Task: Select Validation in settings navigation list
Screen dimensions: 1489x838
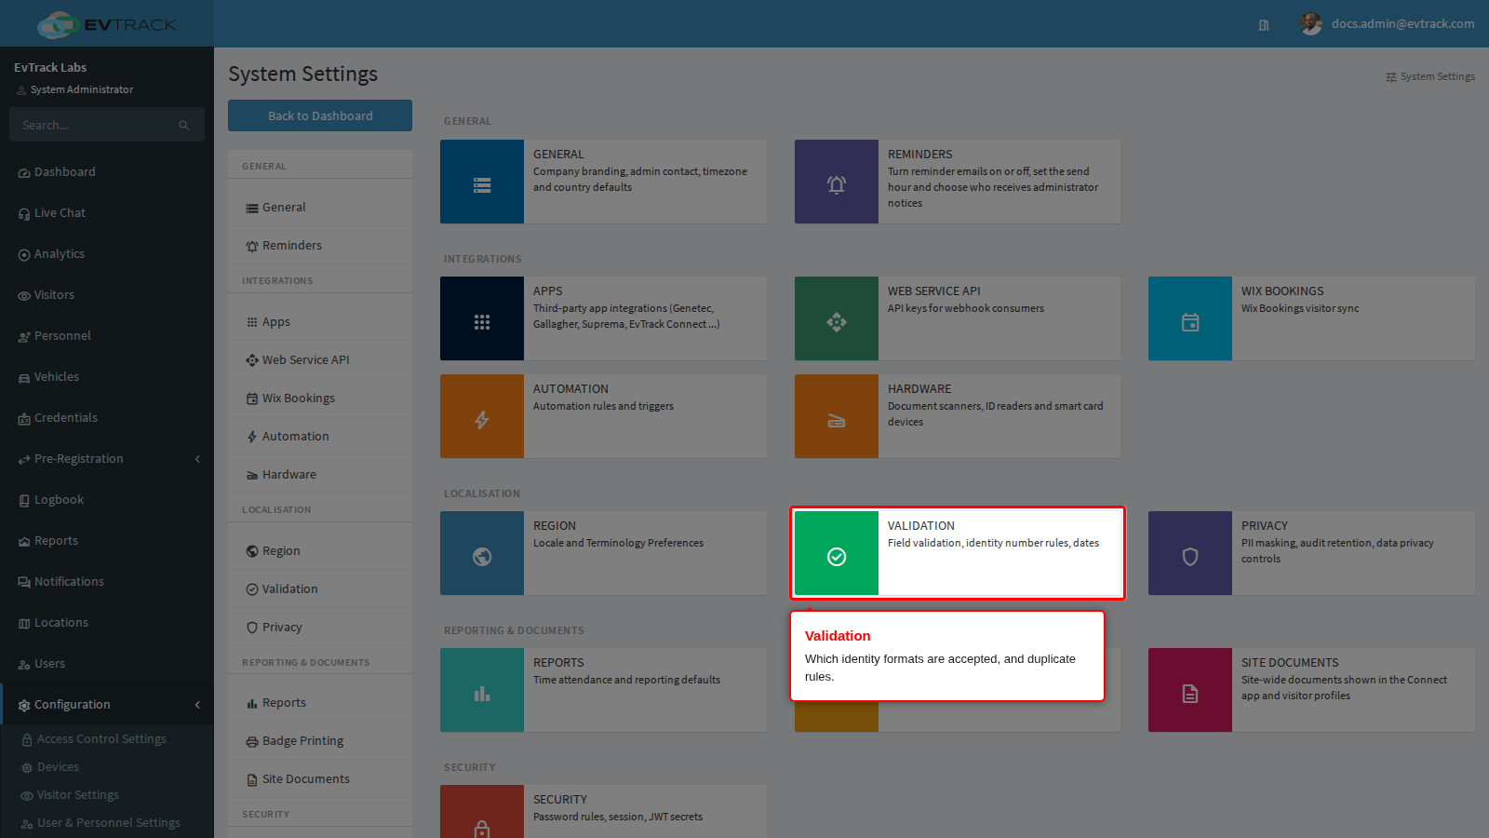Action: pyautogui.click(x=320, y=589)
